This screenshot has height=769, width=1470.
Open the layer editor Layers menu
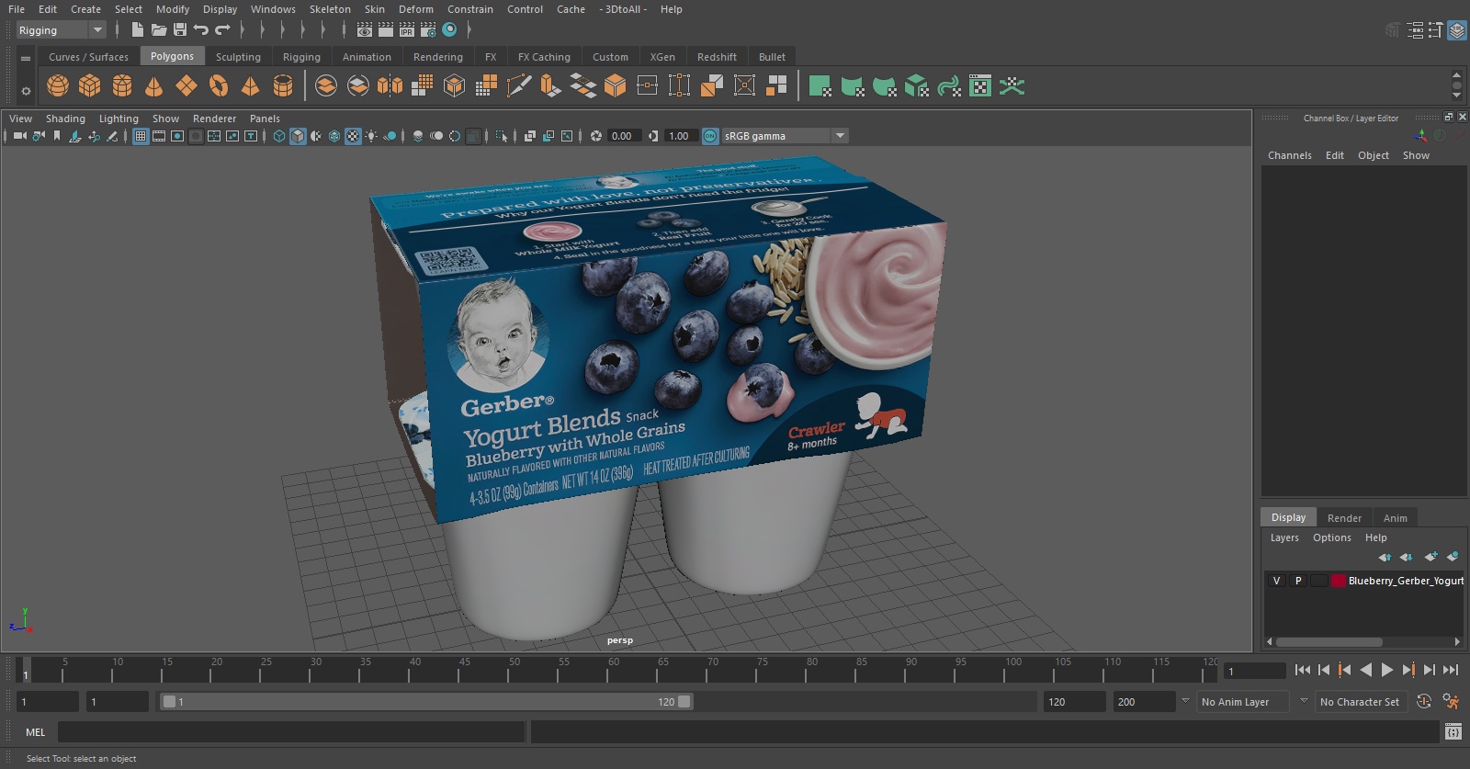click(1284, 537)
